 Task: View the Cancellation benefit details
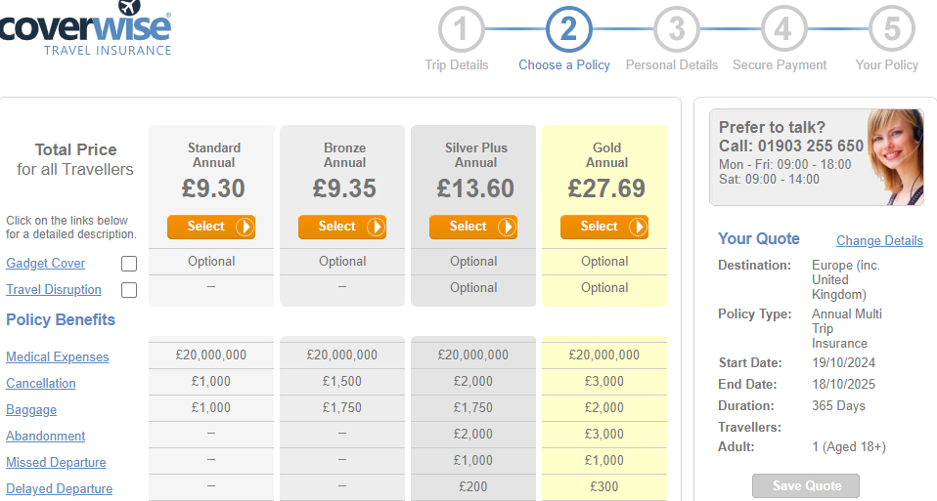pyautogui.click(x=41, y=384)
